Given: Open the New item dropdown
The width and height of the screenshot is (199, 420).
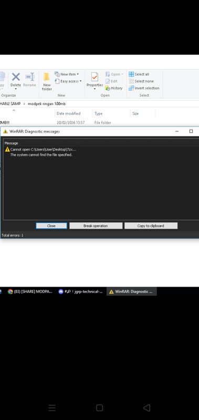Looking at the screenshot, I should [x=67, y=74].
